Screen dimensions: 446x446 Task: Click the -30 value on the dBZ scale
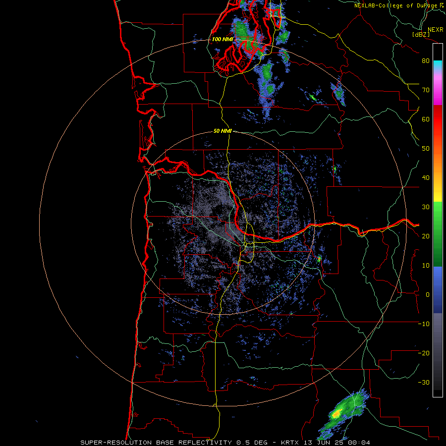pos(424,382)
